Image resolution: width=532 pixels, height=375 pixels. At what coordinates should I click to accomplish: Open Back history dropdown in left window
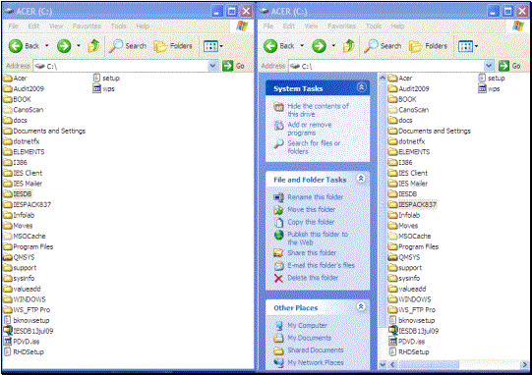click(47, 46)
